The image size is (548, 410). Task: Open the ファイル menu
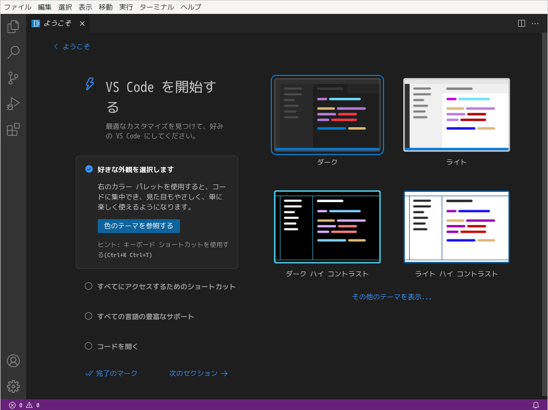click(x=18, y=7)
